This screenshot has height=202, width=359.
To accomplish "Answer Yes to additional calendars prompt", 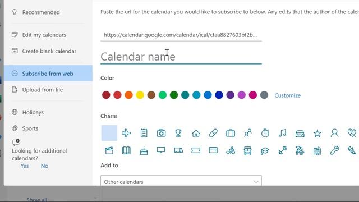I will tap(25, 166).
